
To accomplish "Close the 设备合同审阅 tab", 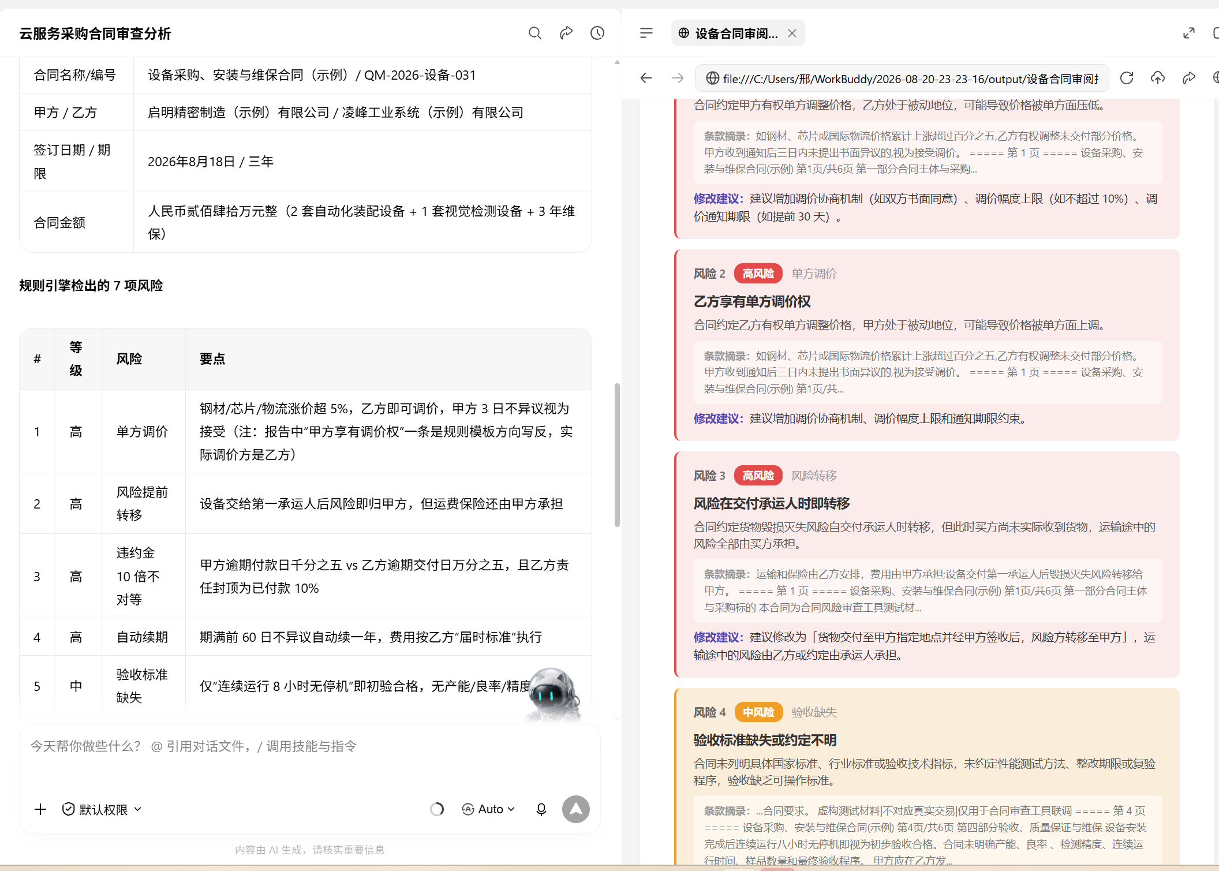I will [x=792, y=33].
